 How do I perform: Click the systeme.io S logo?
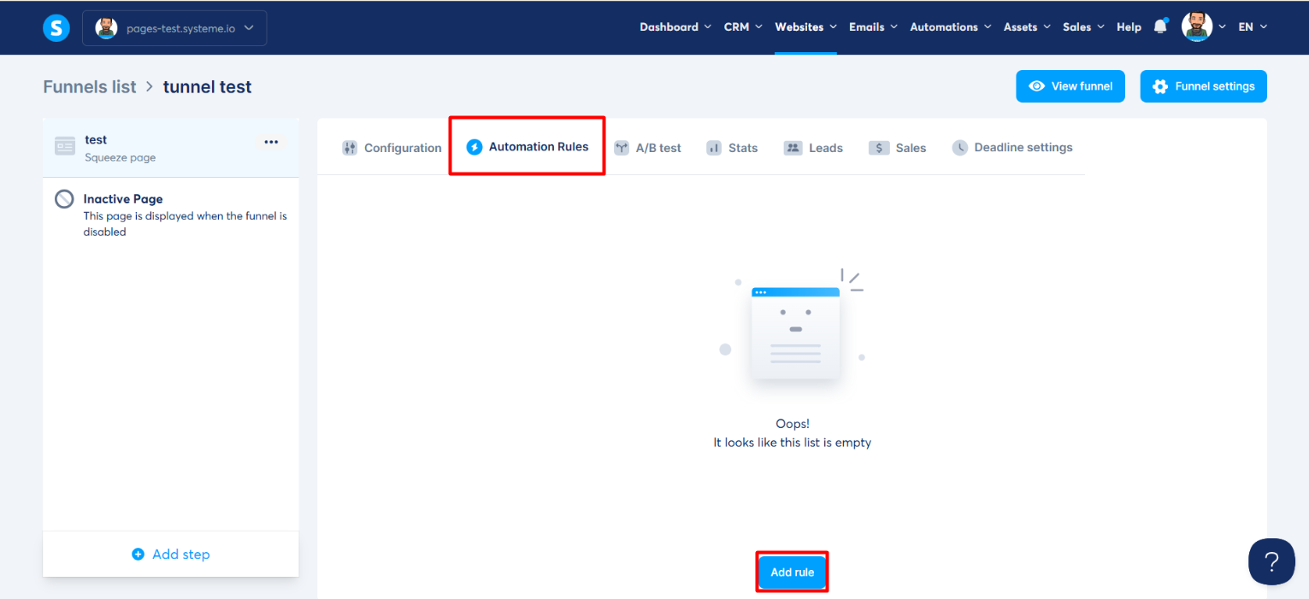click(56, 27)
